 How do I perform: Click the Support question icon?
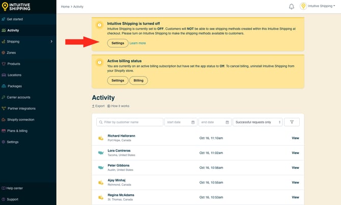click(x=3, y=199)
